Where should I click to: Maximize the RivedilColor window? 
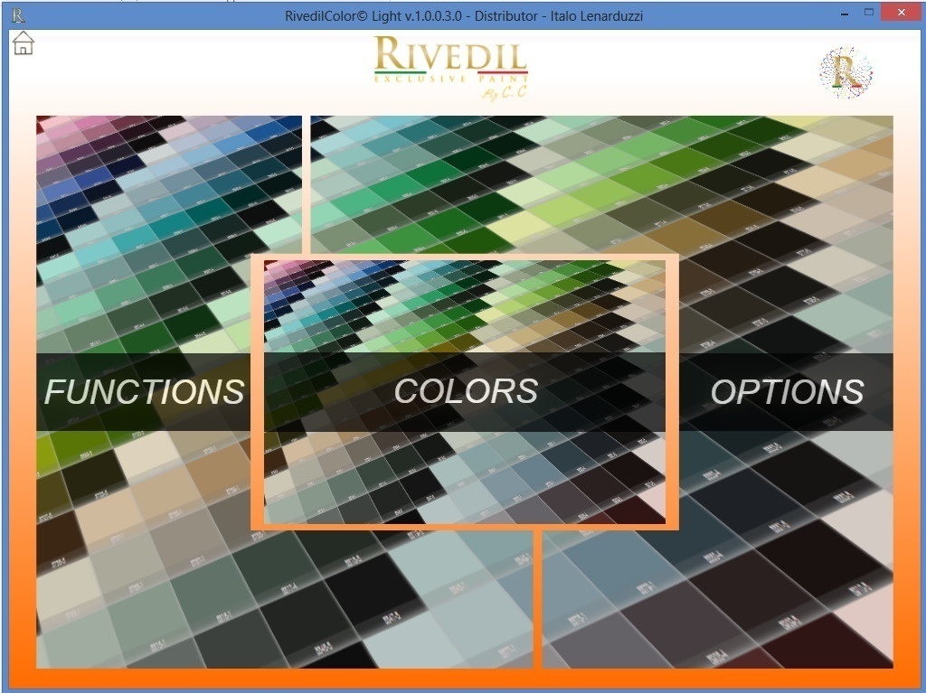click(x=869, y=13)
